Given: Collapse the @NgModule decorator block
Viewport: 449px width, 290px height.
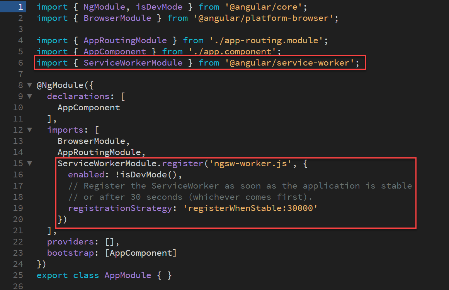Looking at the screenshot, I should tap(29, 85).
